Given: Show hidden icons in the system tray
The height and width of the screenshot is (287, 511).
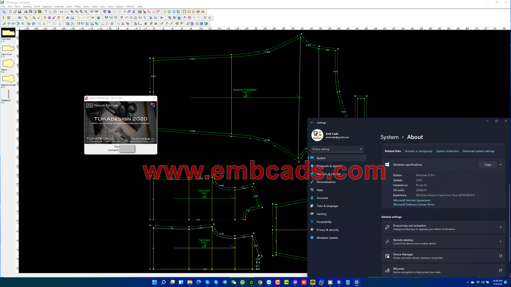Looking at the screenshot, I should (467, 282).
